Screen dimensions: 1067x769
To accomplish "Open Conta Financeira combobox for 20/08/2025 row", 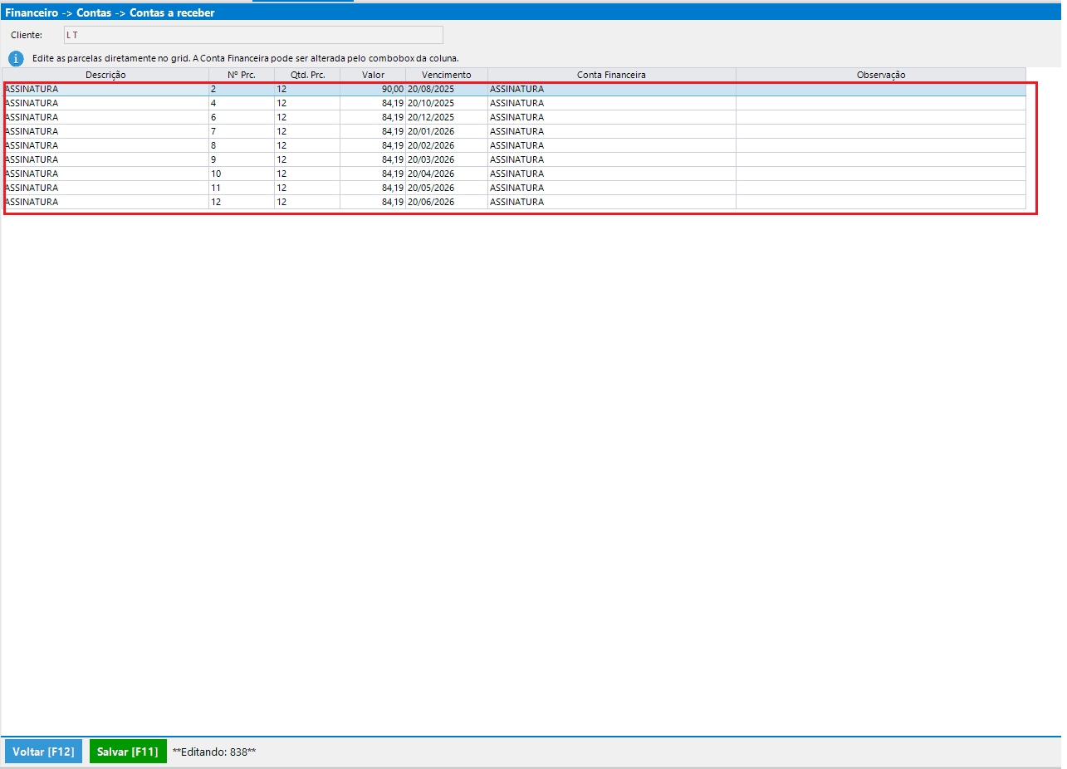I will [x=612, y=89].
